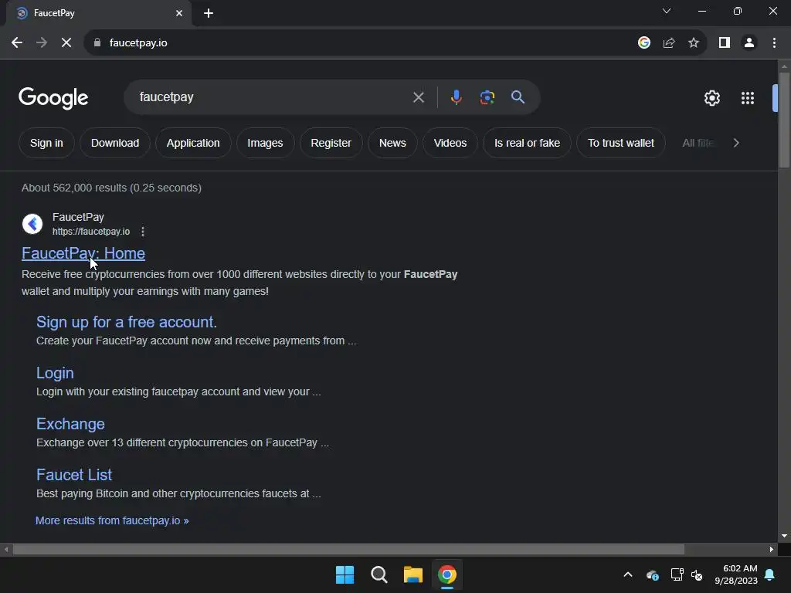Open File Explorer from taskbar
The width and height of the screenshot is (791, 593).
[412, 574]
